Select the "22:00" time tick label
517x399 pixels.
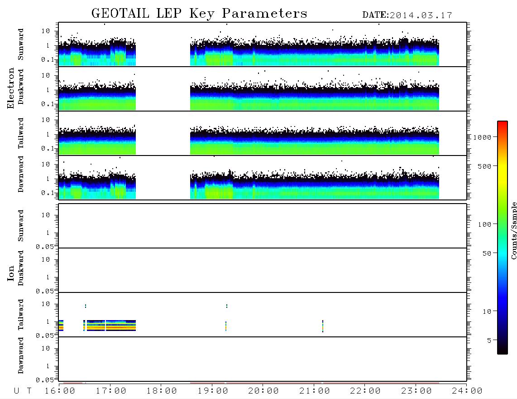pos(365,391)
